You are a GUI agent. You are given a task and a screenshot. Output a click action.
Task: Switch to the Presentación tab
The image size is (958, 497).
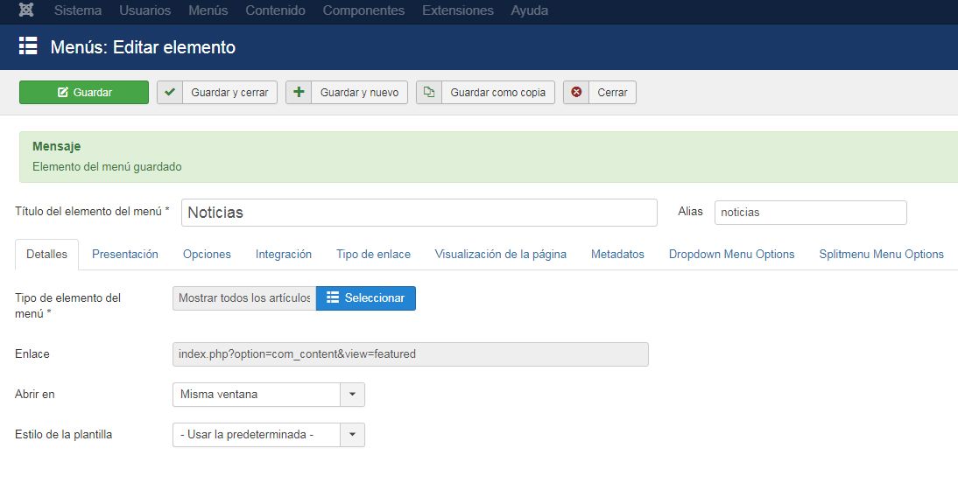pos(124,254)
